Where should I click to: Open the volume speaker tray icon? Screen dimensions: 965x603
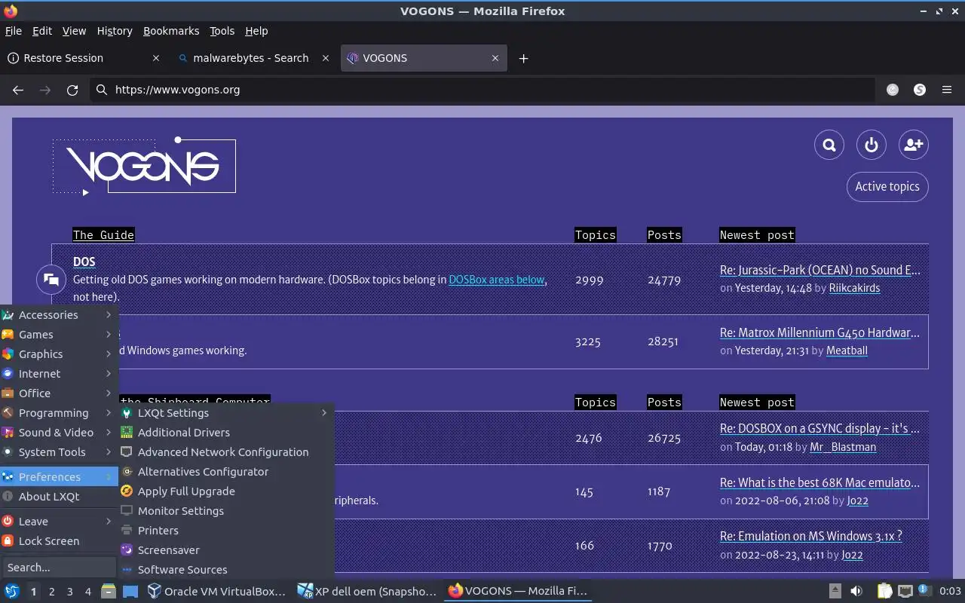click(x=856, y=591)
